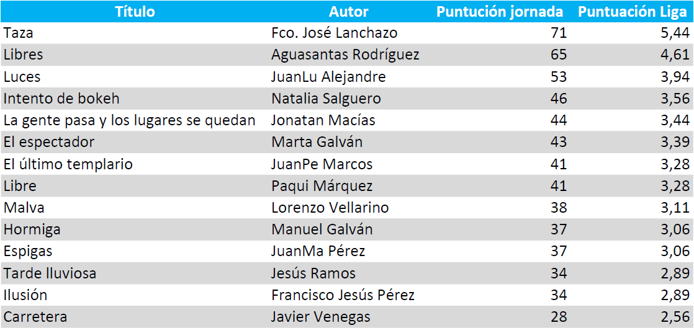Screen dimensions: 694x328
Task: Click the Francisco Jesús Pérez cell
Action: (343, 295)
